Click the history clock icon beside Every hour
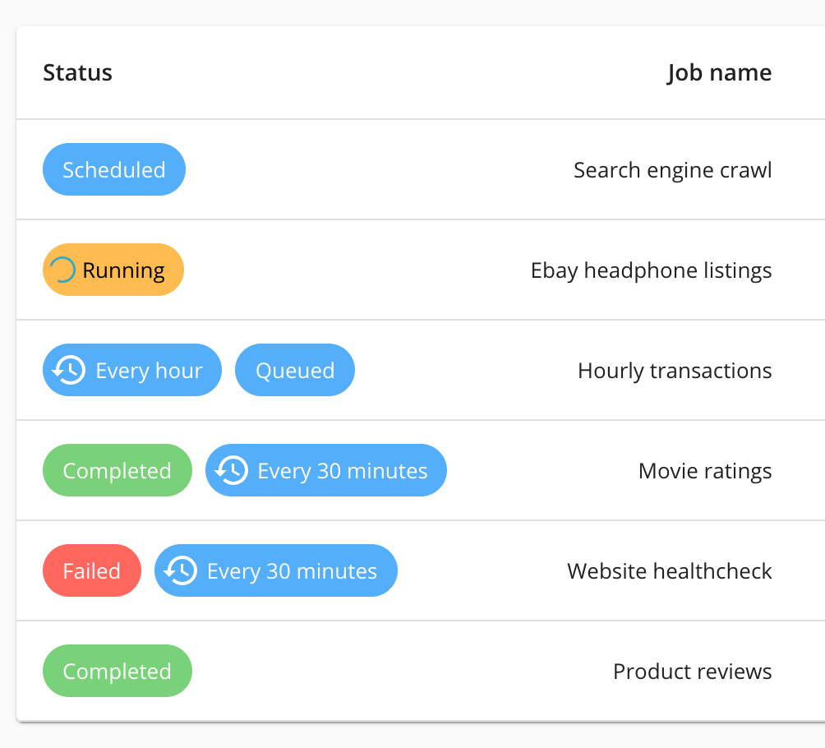825x748 pixels. [x=69, y=371]
